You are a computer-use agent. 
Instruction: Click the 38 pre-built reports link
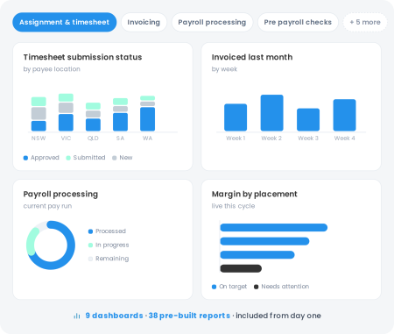[189, 316]
